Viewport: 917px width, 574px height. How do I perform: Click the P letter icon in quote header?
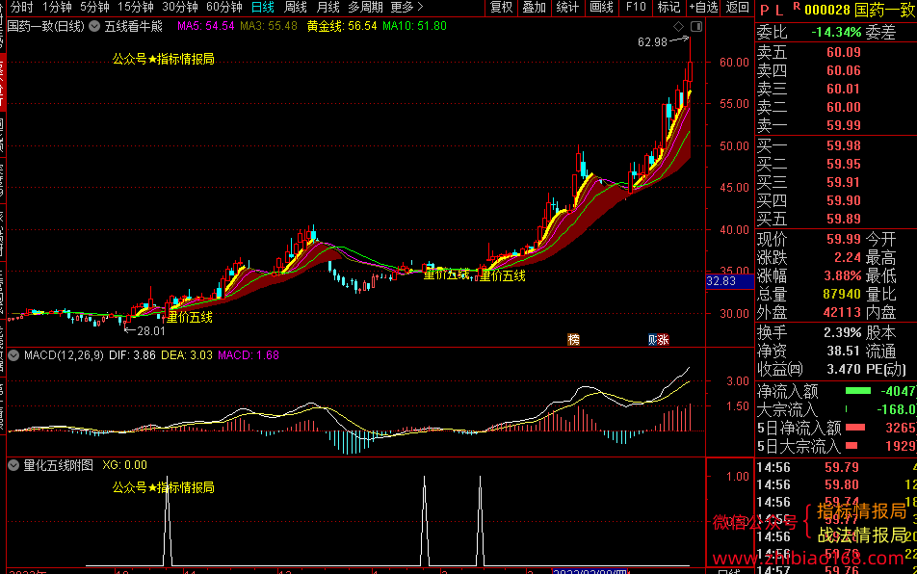pyautogui.click(x=765, y=11)
